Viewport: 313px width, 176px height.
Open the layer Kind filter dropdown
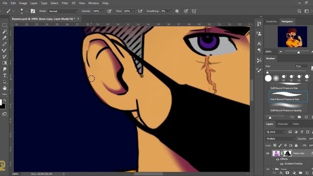coord(276,132)
